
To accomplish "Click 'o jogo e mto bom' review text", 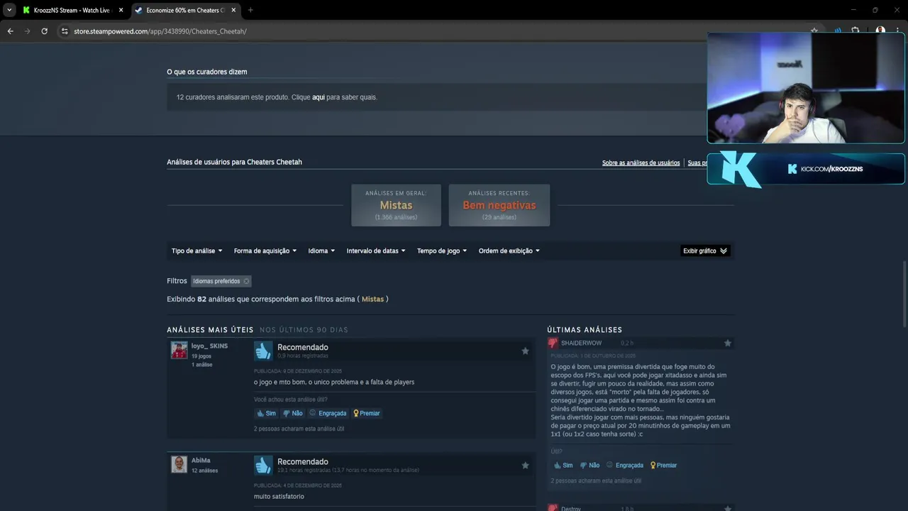I will click(x=334, y=382).
